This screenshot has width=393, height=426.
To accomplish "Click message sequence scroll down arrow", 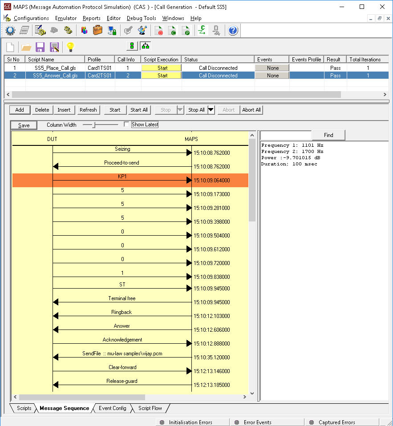I will click(252, 393).
